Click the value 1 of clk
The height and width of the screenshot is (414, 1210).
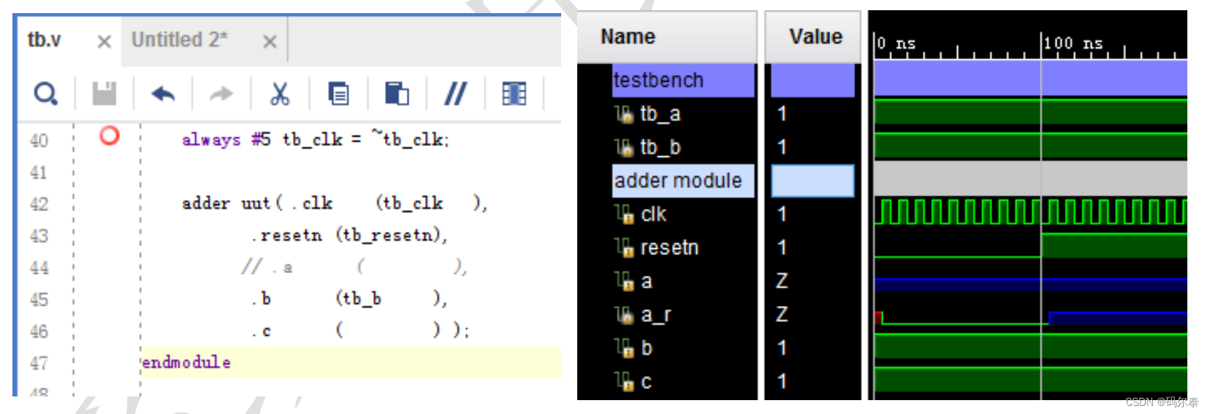(782, 214)
